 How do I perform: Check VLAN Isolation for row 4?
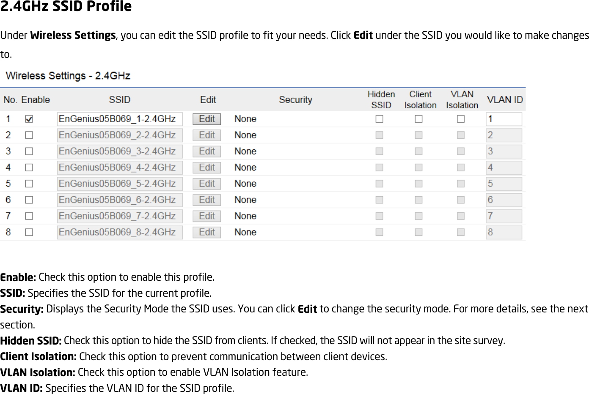[461, 168]
